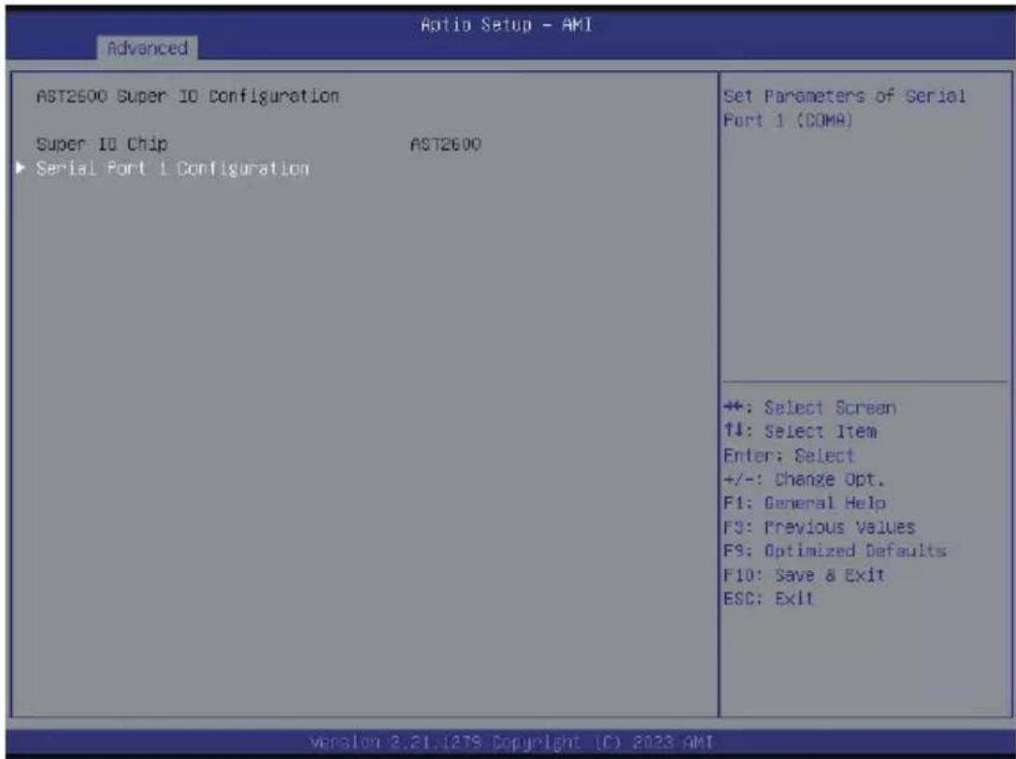Click the Enter: Select hint
This screenshot has width=1016, height=759.
[789, 455]
